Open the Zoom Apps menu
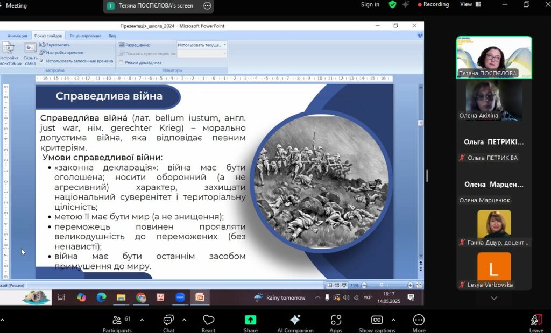Viewport: 551px width, 333px height. (336, 323)
